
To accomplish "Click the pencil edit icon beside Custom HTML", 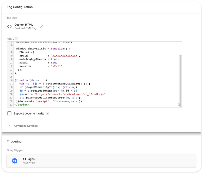I will [42, 27].
